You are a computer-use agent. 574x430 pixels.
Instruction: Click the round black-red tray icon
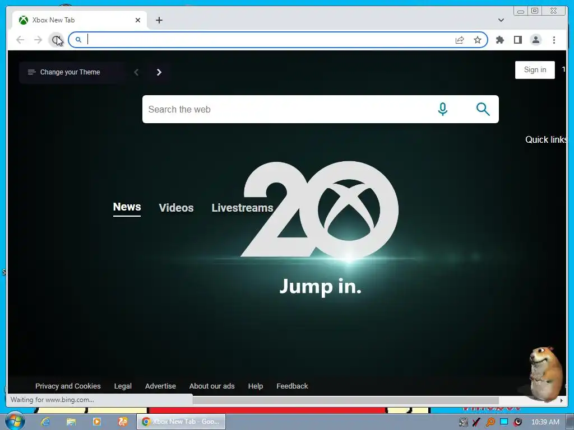pyautogui.click(x=517, y=422)
